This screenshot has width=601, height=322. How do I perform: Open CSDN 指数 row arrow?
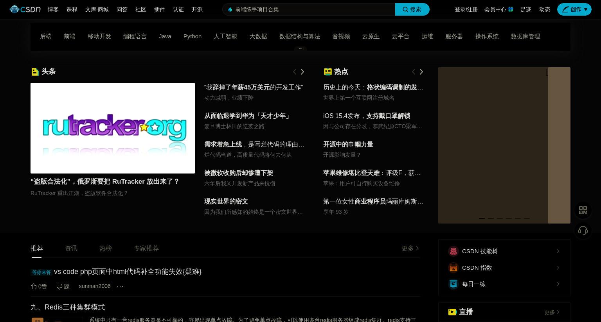pos(558,268)
